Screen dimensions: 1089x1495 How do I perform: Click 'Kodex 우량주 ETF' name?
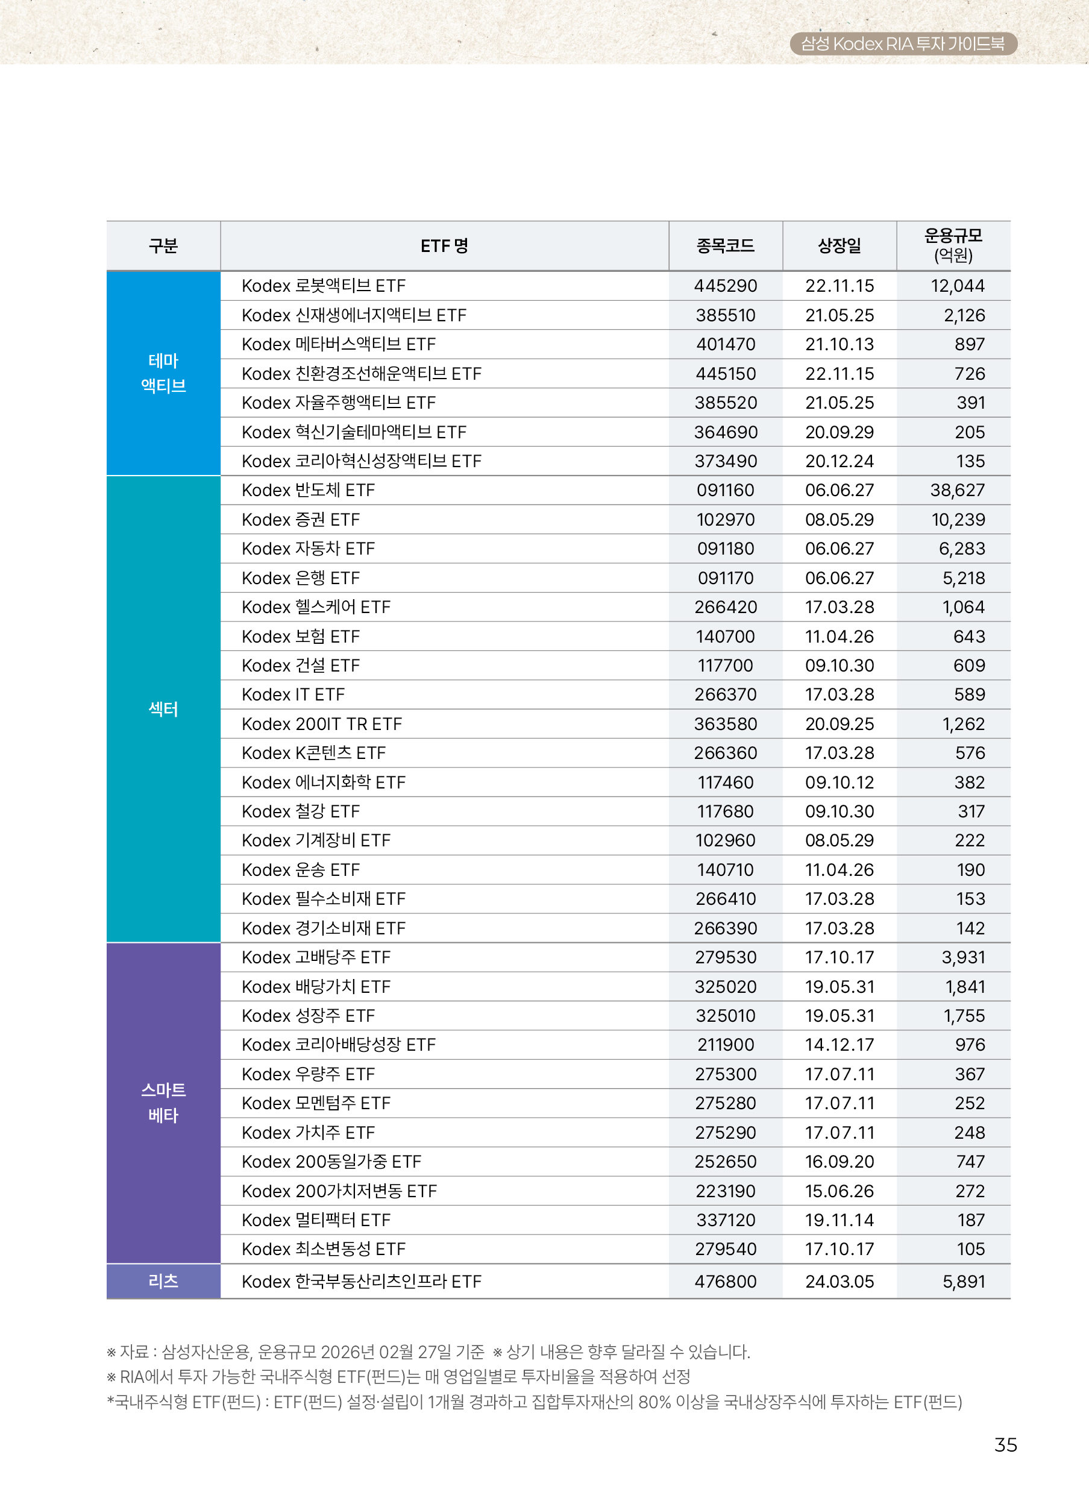309,1074
